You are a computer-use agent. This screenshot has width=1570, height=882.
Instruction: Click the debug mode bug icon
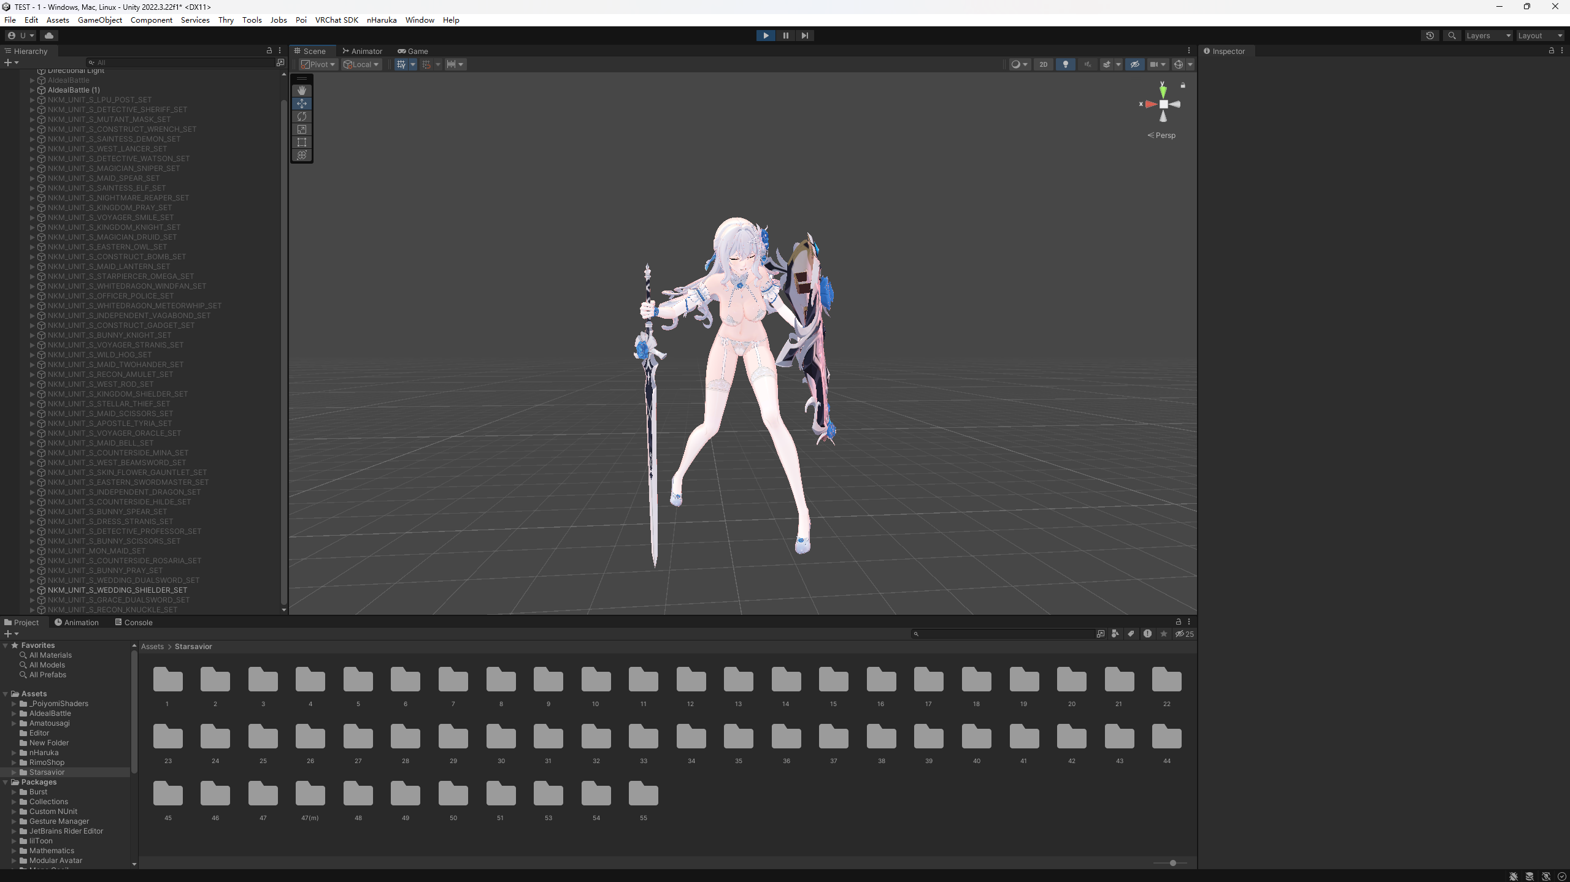click(1514, 876)
